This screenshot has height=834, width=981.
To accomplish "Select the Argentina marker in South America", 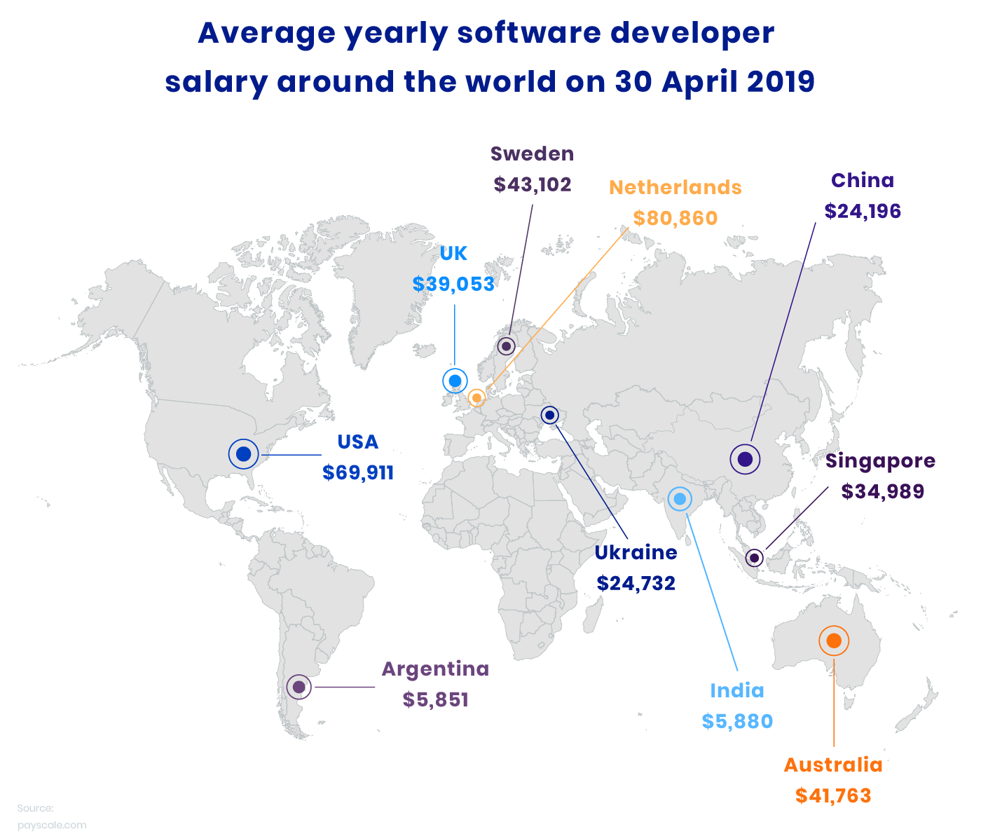I will point(300,688).
